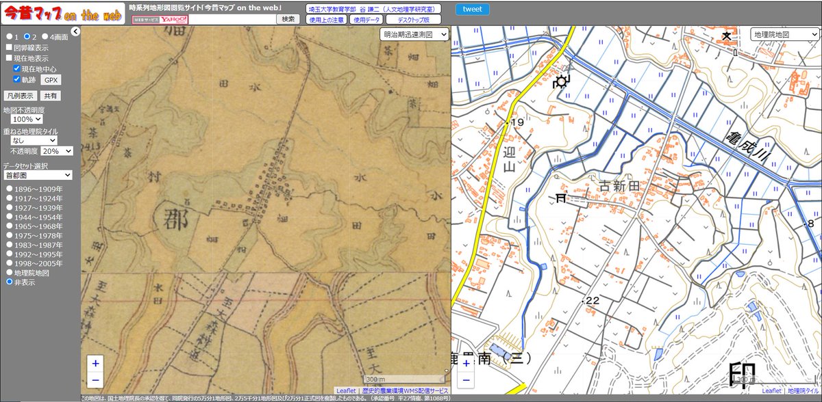Zoom in on the left historical map
822x402 pixels.
[x=95, y=364]
